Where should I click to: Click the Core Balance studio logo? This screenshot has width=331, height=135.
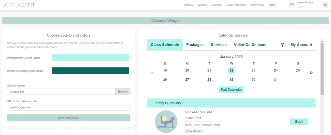tap(292, 5)
